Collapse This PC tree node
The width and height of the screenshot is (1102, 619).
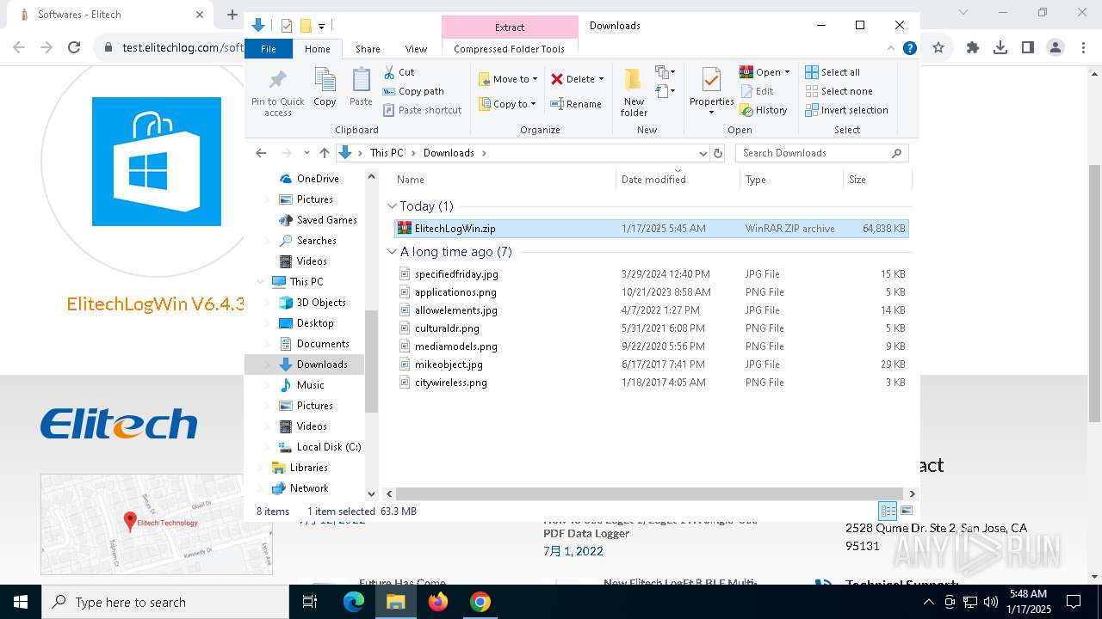(261, 282)
